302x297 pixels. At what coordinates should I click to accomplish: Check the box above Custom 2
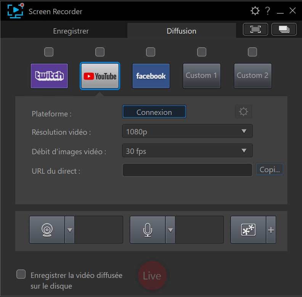pos(252,52)
